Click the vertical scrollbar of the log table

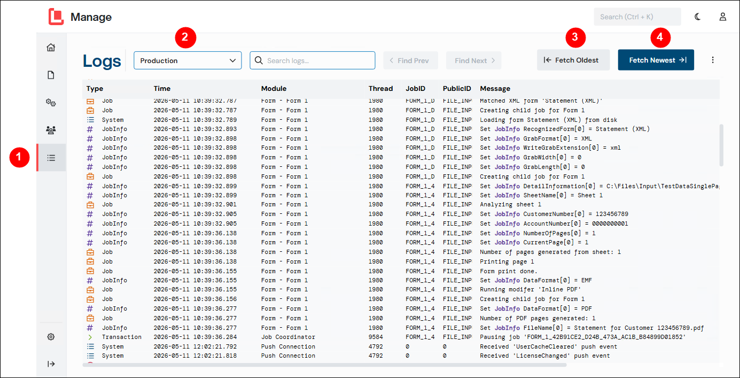pyautogui.click(x=721, y=145)
